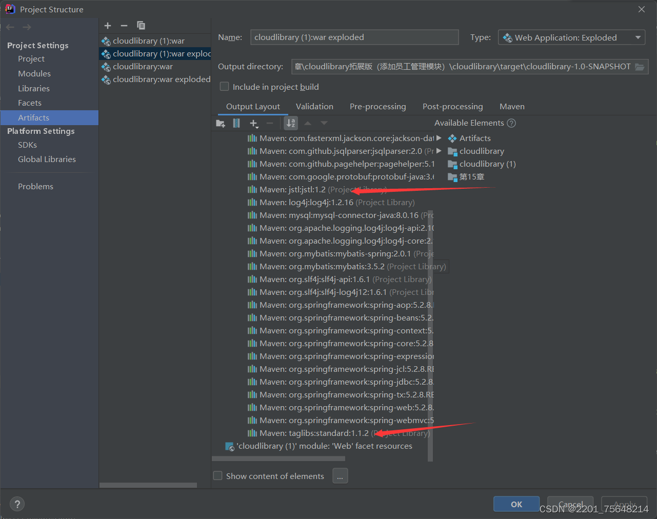Toggle Show content of elements checkbox

click(218, 476)
